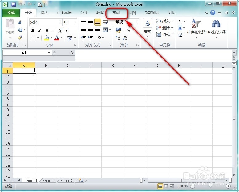Select the Sheet2 worksheet tab
Viewport: 239px width, 192px height.
click(49, 180)
